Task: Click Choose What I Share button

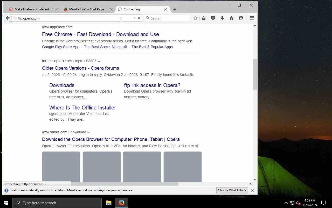Action: point(232,190)
